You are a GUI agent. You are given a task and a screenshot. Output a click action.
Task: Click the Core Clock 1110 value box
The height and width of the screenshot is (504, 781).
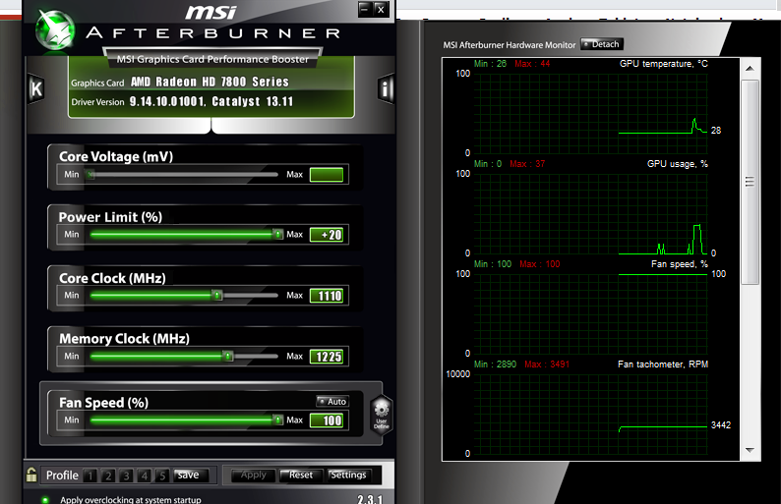(x=327, y=296)
